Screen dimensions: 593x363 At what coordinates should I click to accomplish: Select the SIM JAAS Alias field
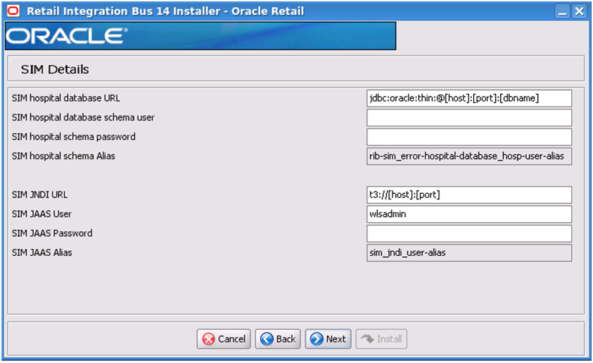coord(469,252)
